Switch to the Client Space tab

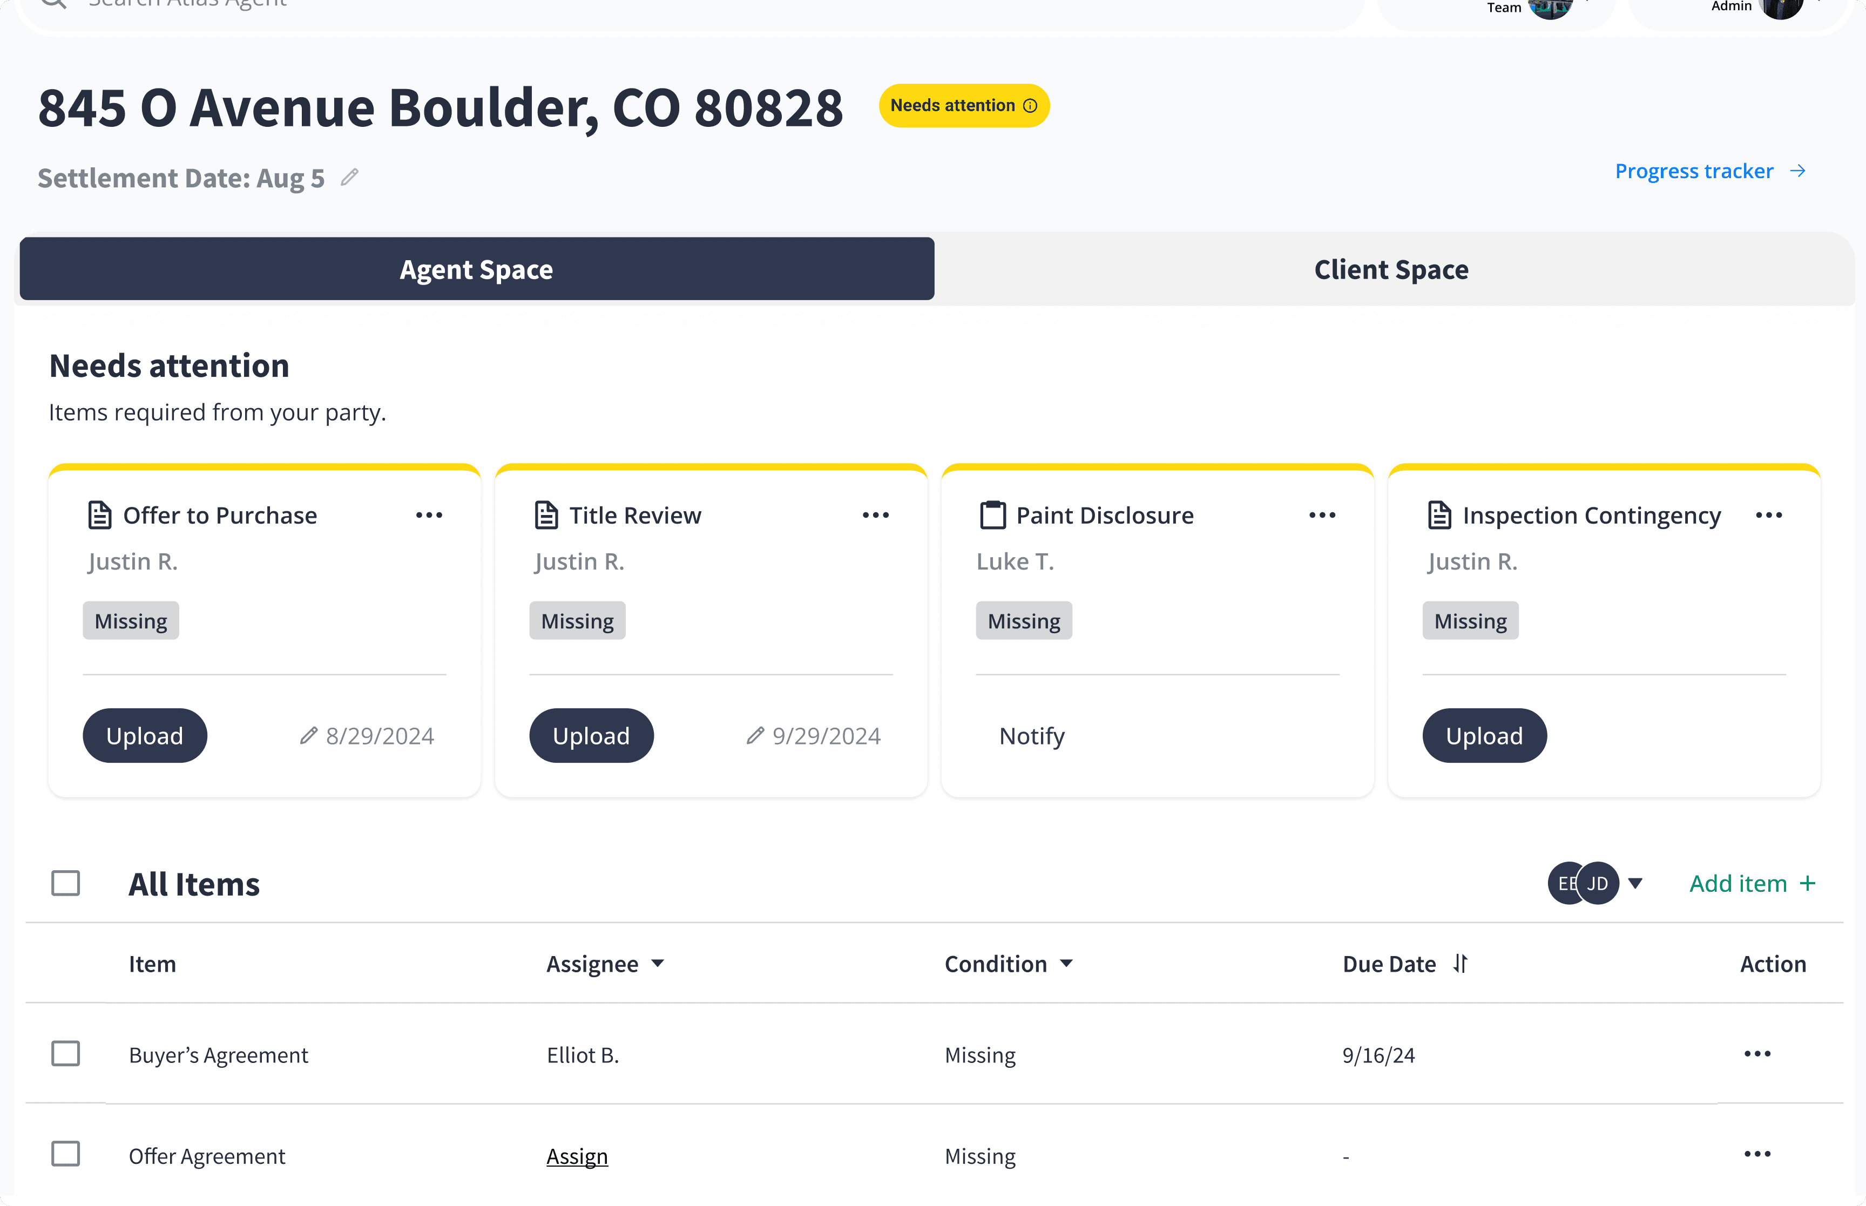pos(1391,269)
